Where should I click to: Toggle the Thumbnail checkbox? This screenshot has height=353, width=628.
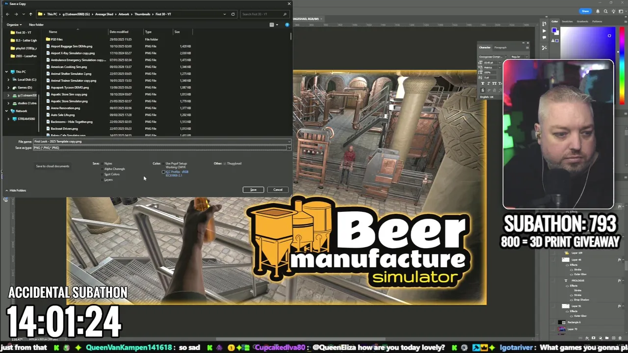tap(225, 163)
